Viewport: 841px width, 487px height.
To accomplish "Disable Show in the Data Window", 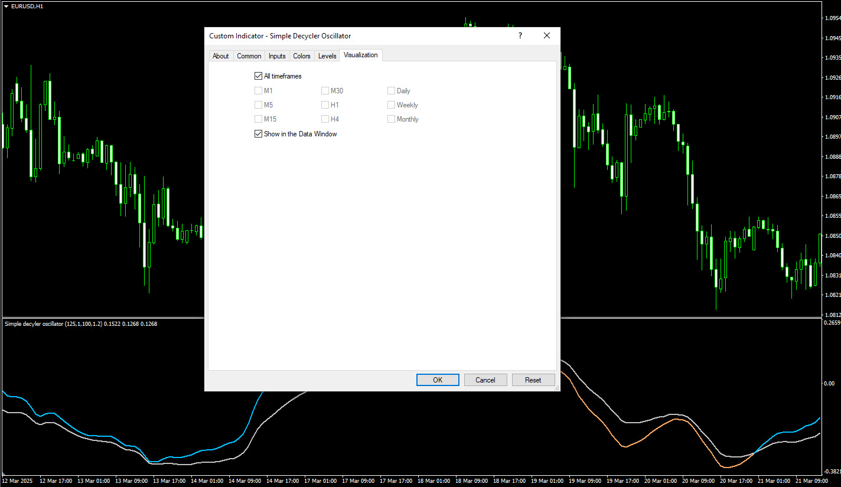I will [258, 134].
